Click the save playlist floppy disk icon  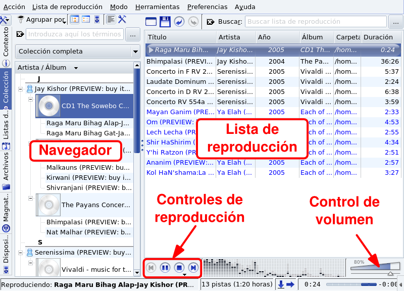[165, 22]
